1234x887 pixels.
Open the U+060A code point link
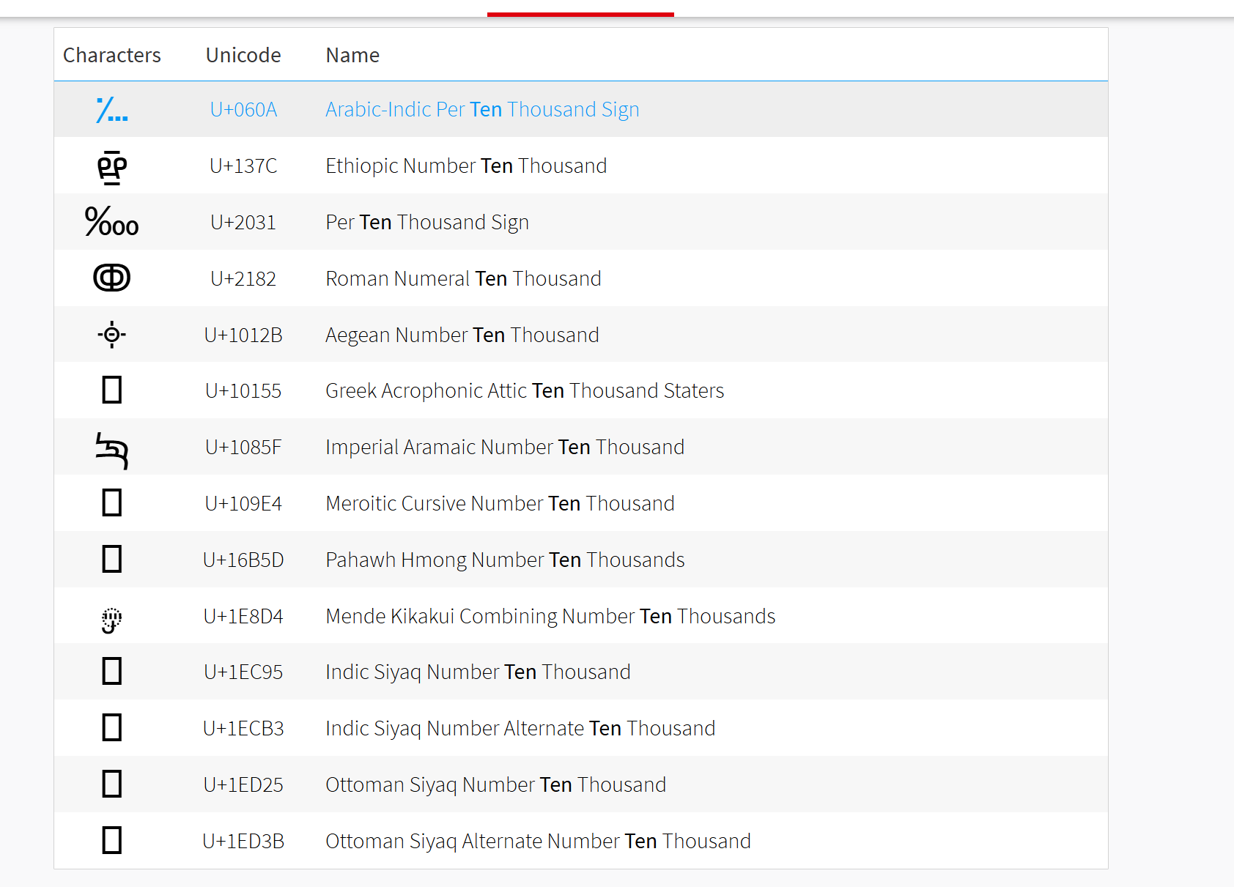coord(243,109)
